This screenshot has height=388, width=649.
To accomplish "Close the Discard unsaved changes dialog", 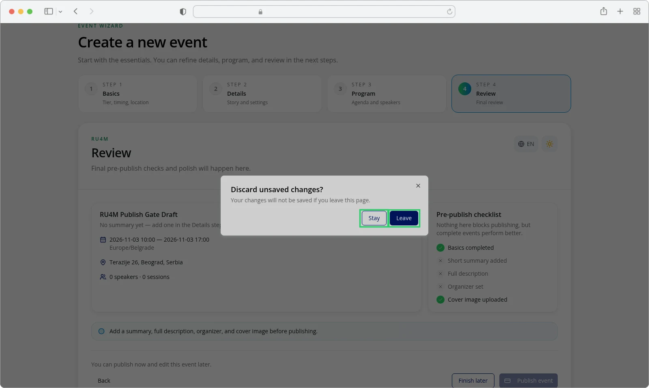I will [418, 186].
